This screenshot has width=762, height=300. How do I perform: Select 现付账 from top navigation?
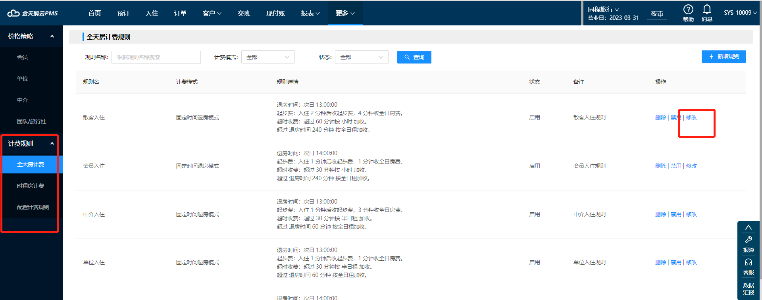click(275, 13)
